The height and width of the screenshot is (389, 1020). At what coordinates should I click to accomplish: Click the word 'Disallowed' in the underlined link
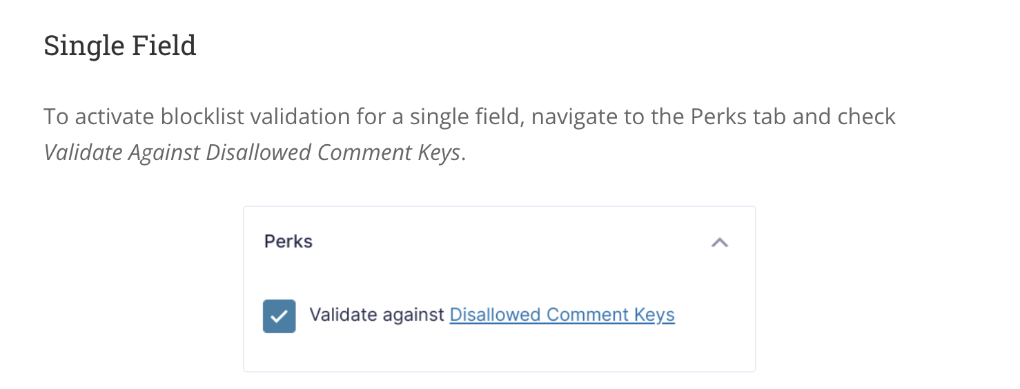click(495, 315)
